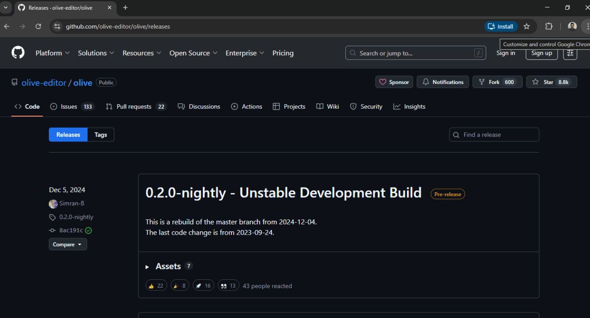590x318 pixels.
Task: Click the GitHub logo icon
Action: tap(18, 53)
